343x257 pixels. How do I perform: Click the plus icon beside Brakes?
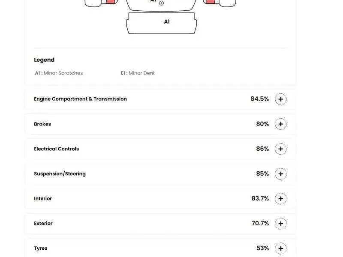coord(280,124)
